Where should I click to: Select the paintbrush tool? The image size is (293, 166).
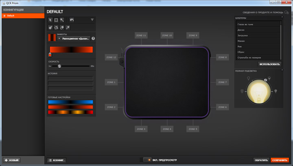(50, 28)
